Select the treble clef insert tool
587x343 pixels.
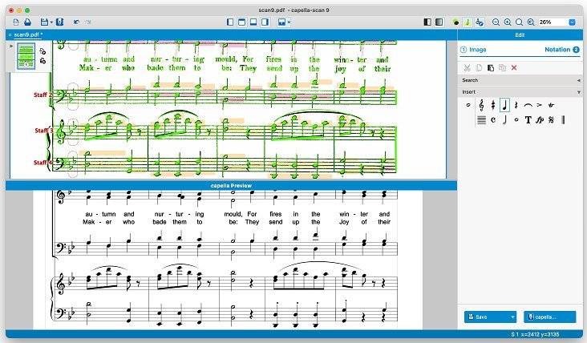[481, 104]
